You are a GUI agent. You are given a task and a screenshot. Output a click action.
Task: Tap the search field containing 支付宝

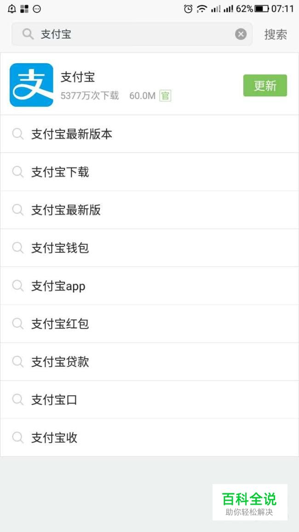(133, 34)
